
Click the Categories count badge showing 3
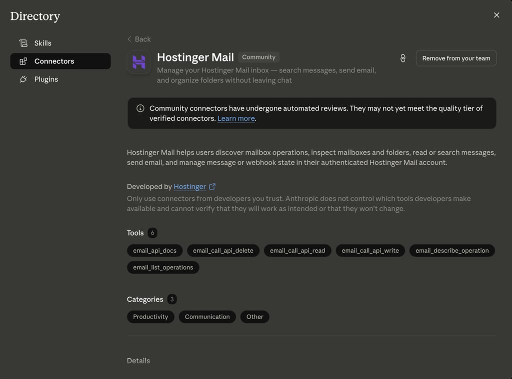point(172,299)
